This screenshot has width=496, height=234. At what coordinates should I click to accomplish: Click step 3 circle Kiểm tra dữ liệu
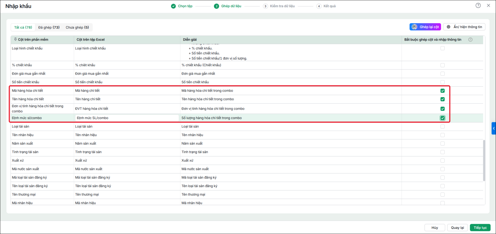click(265, 6)
